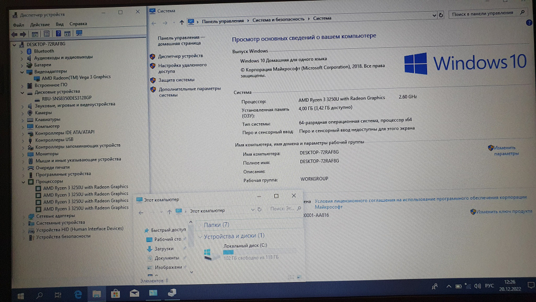Click the action pane toolbar icon beside Help
This screenshot has width=536, height=302.
(68, 33)
